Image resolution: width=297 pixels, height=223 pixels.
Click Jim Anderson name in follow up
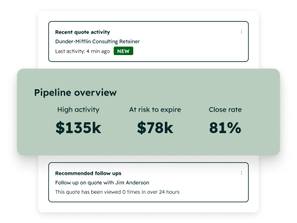tap(132, 183)
